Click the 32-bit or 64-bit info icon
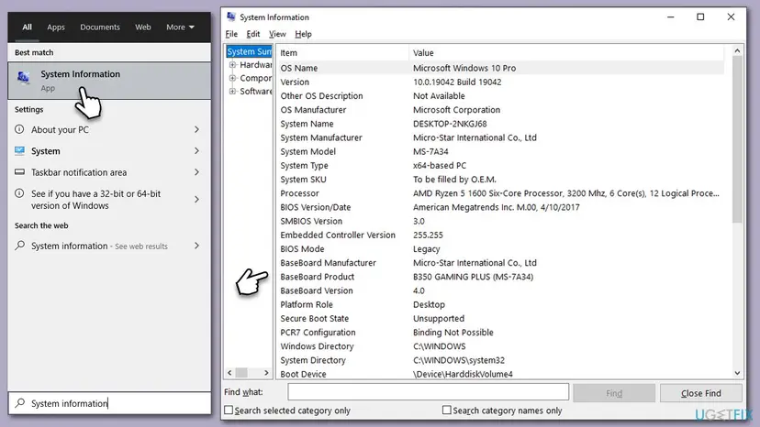The width and height of the screenshot is (760, 427). (19, 193)
